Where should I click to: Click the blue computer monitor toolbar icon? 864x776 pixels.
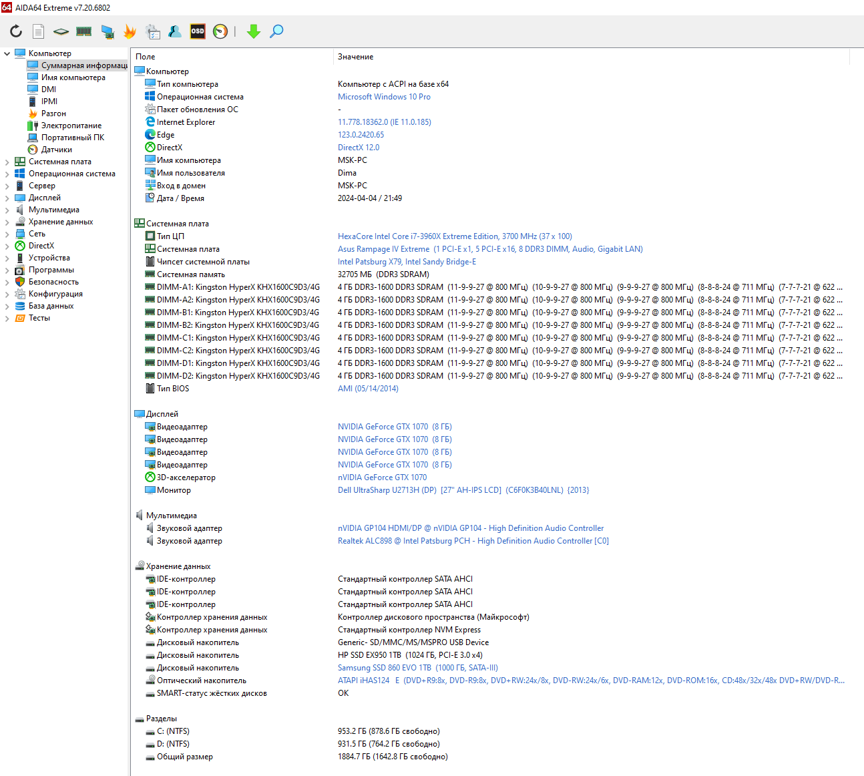[107, 31]
